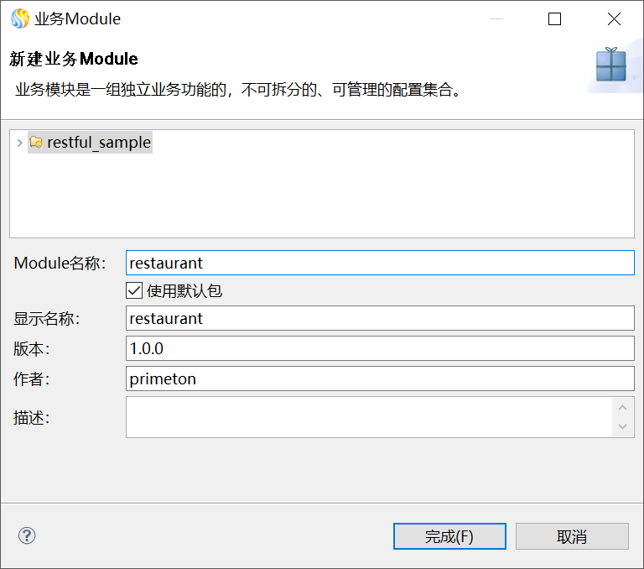
Task: Uncheck the 使用默认包 checkbox
Action: pyautogui.click(x=133, y=291)
